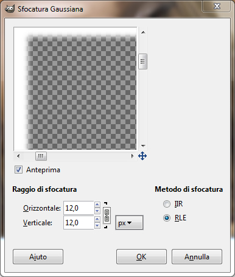
Task: Click the preview navigation cross-arrows icon
Action: click(x=142, y=156)
